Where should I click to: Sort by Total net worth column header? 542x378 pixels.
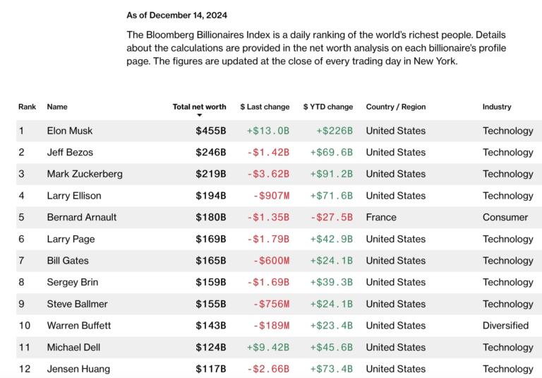click(199, 107)
